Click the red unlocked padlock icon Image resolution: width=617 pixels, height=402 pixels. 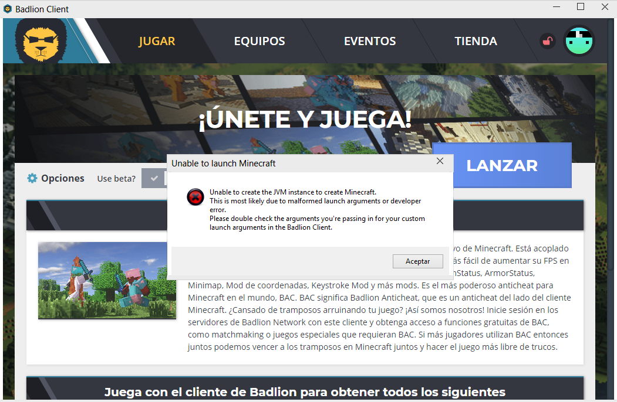[x=547, y=41]
